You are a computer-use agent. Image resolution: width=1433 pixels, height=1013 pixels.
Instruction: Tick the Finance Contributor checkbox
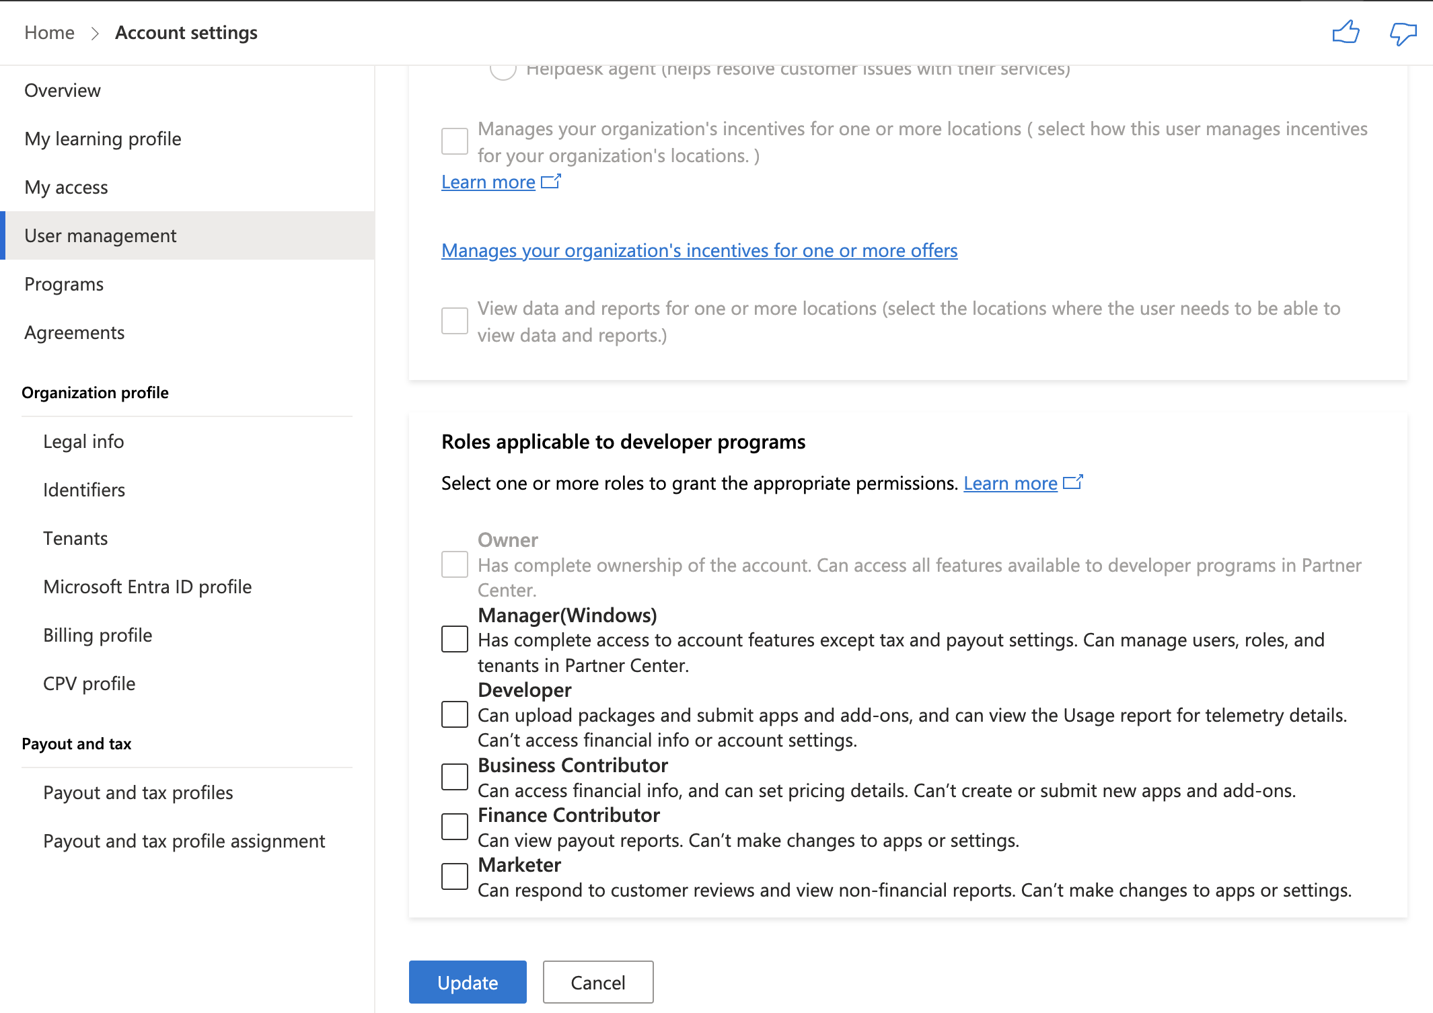pyautogui.click(x=455, y=827)
